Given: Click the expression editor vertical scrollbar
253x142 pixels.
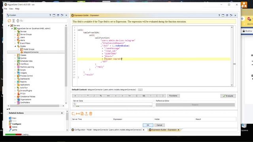Looking at the screenshot, I should (232, 56).
